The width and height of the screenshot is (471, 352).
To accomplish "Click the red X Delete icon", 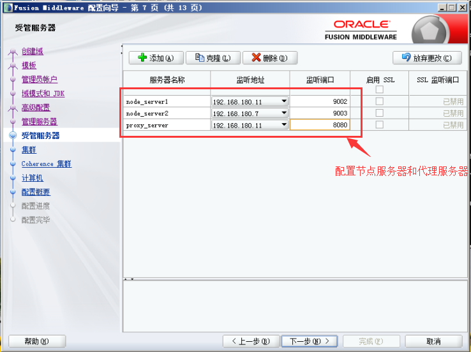I will coord(255,58).
